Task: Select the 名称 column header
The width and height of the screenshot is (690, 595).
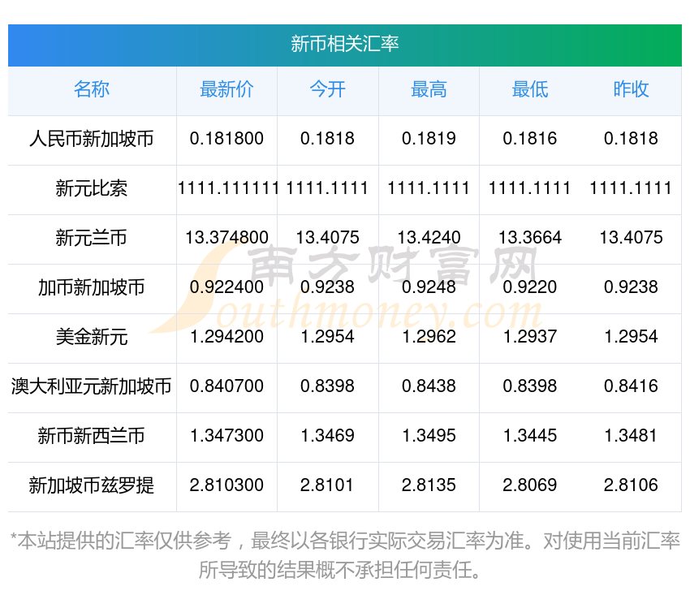Action: pyautogui.click(x=92, y=91)
